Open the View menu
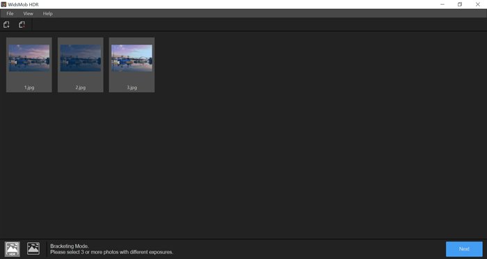The height and width of the screenshot is (259, 487). point(29,14)
